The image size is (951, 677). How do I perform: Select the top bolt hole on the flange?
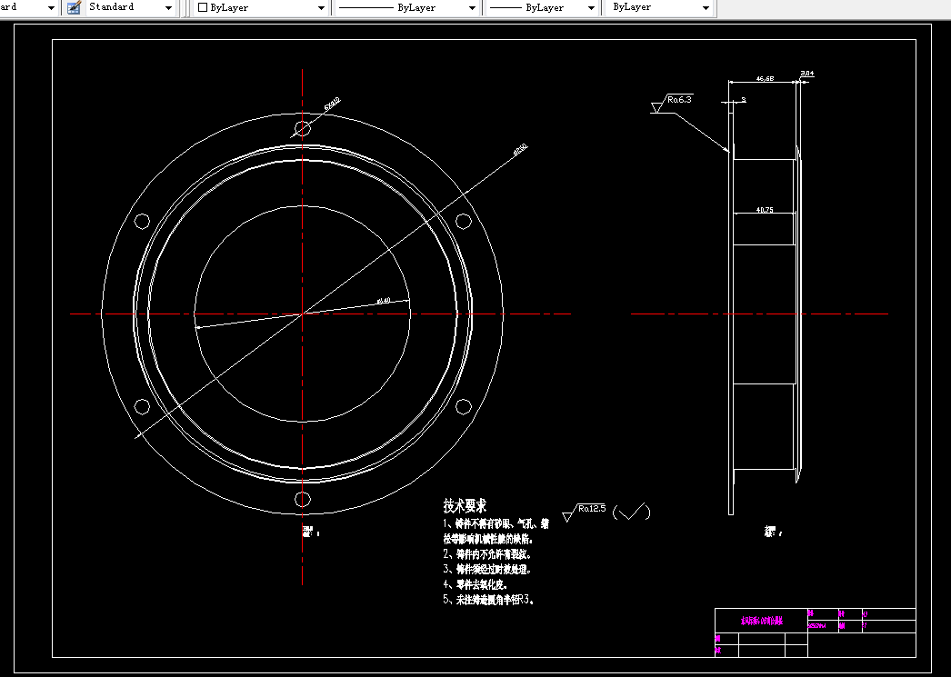[x=303, y=128]
